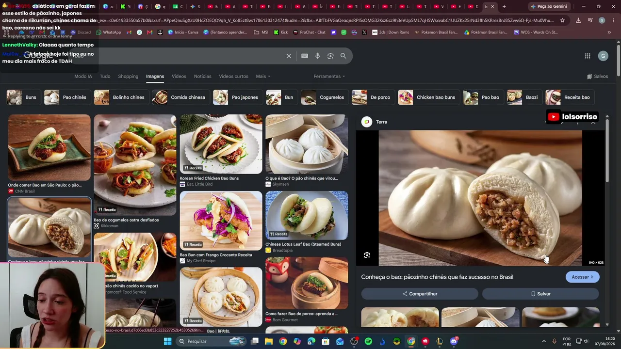Open the Korean Fried Chicken Bao Buns image
This screenshot has width=621, height=349.
(x=221, y=144)
